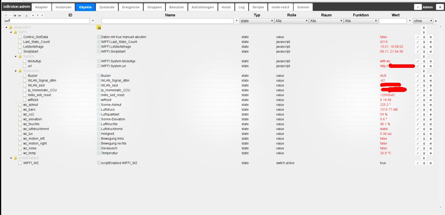Click the value '225.2 °' of wz_azimut
The height and width of the screenshot is (215, 445).
point(385,105)
